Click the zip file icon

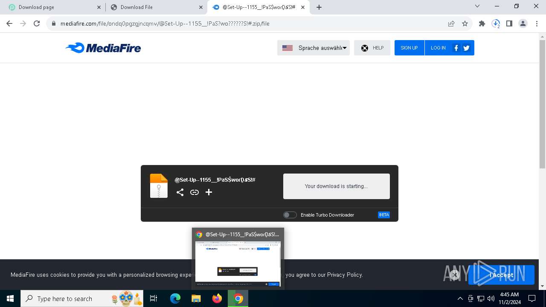click(159, 186)
